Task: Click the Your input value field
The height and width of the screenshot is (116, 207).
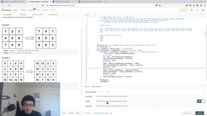Action: 150,96
